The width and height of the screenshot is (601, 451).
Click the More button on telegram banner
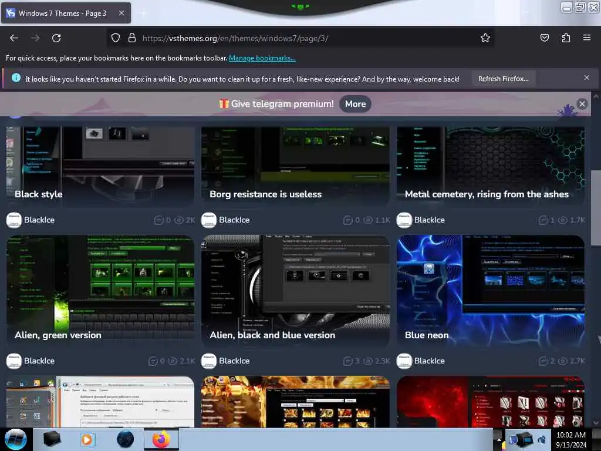pyautogui.click(x=355, y=104)
